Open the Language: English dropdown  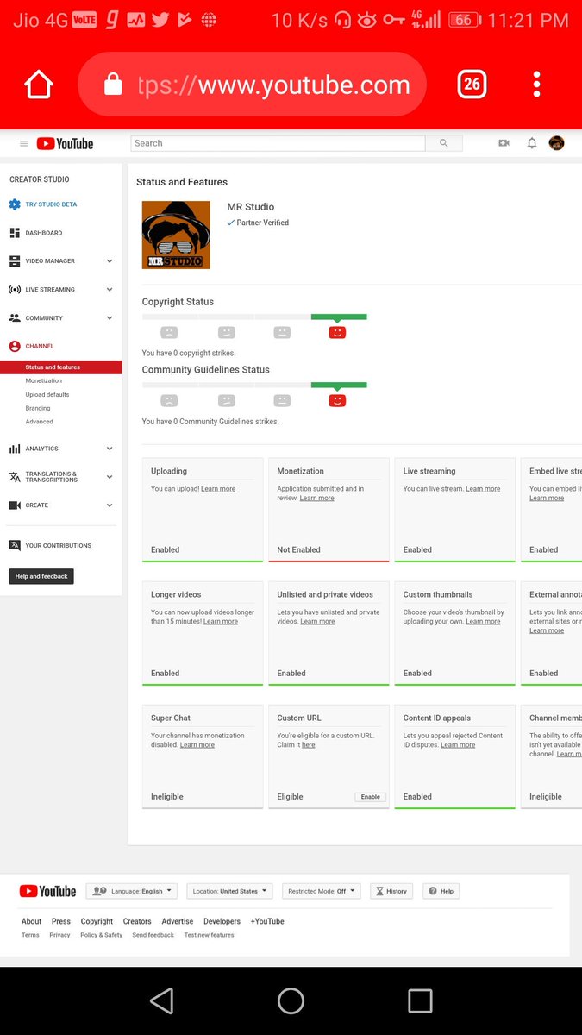point(132,891)
